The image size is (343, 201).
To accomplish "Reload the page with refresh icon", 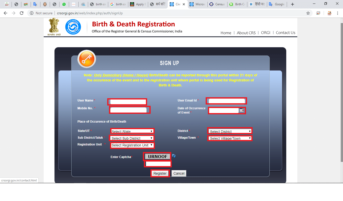I will (22, 13).
